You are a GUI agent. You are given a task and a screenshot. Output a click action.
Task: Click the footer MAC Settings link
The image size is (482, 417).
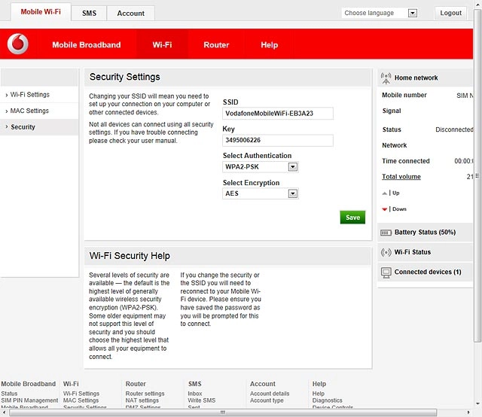click(81, 400)
